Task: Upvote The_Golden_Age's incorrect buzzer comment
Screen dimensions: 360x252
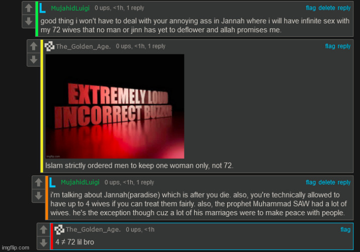Action: [34, 46]
